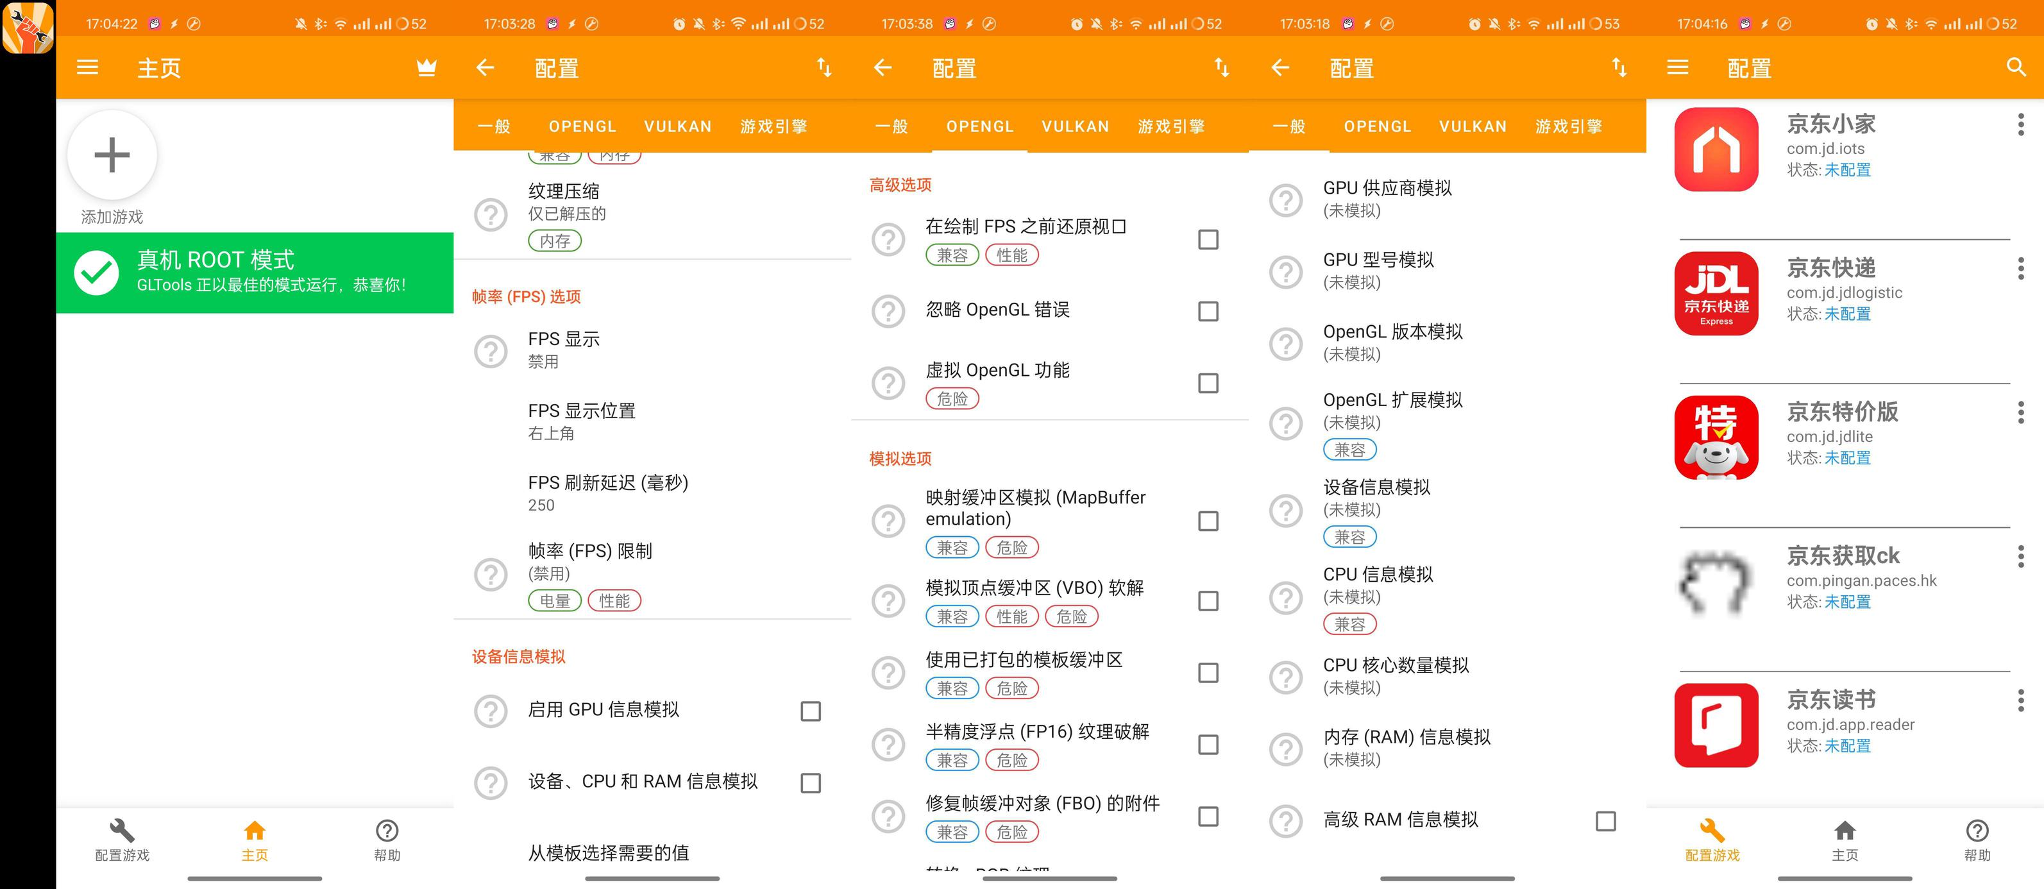Open three-dot menu for 京东获取ck
Viewport: 2044px width, 889px height.
click(x=2020, y=555)
